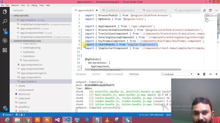Open the Edit menu
Image resolution: width=220 pixels, height=123 pixels.
click(7, 5)
